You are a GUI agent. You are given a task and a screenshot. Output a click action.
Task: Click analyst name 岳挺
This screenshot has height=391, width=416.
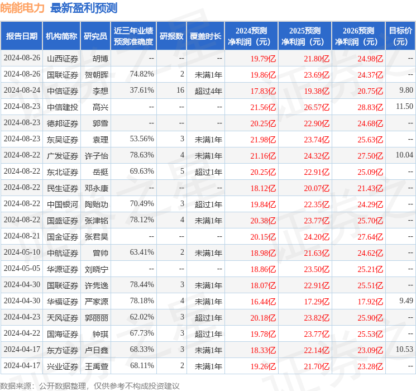click(101, 172)
